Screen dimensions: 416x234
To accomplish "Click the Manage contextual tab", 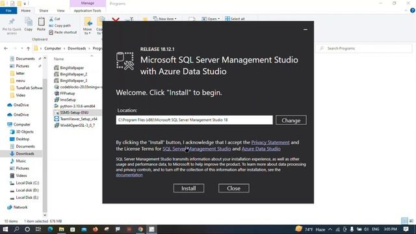I will click(x=88, y=3).
